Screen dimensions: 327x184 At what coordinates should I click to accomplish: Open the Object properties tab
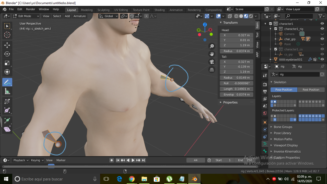coord(265,122)
